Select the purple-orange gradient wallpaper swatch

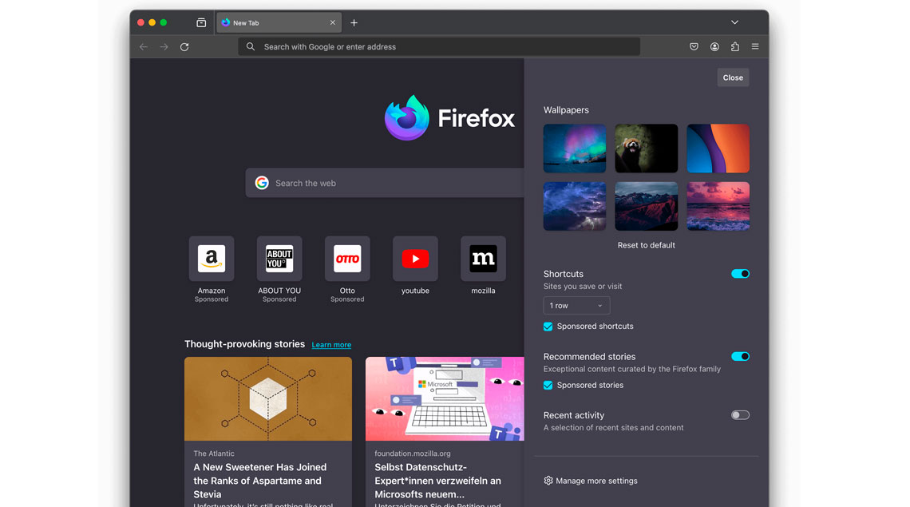(718, 148)
